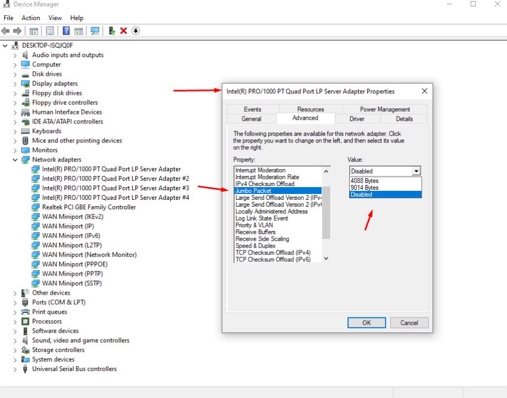Switch to the Driver tab

357,119
